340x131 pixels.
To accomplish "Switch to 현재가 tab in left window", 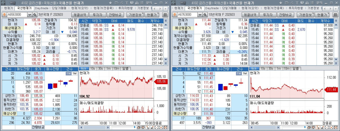I will click(x=8, y=8).
